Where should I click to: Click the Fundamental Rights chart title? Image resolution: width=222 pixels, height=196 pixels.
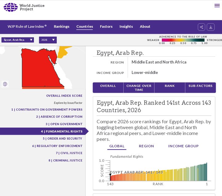[127, 157]
